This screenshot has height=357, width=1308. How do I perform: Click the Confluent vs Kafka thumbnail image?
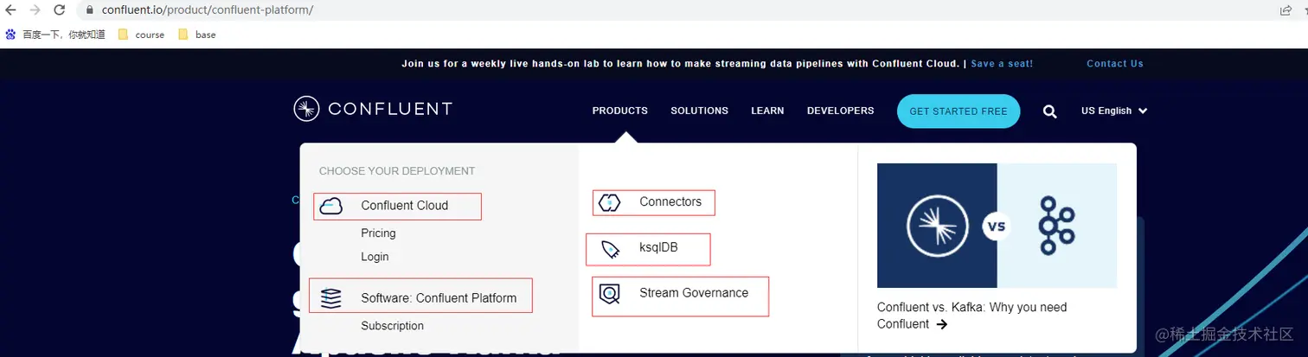[997, 226]
